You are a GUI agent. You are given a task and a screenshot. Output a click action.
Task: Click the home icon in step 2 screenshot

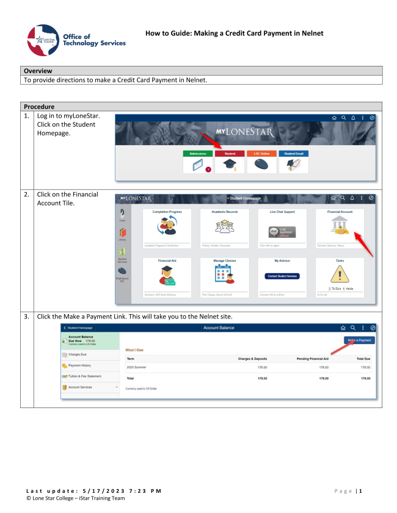click(333, 198)
